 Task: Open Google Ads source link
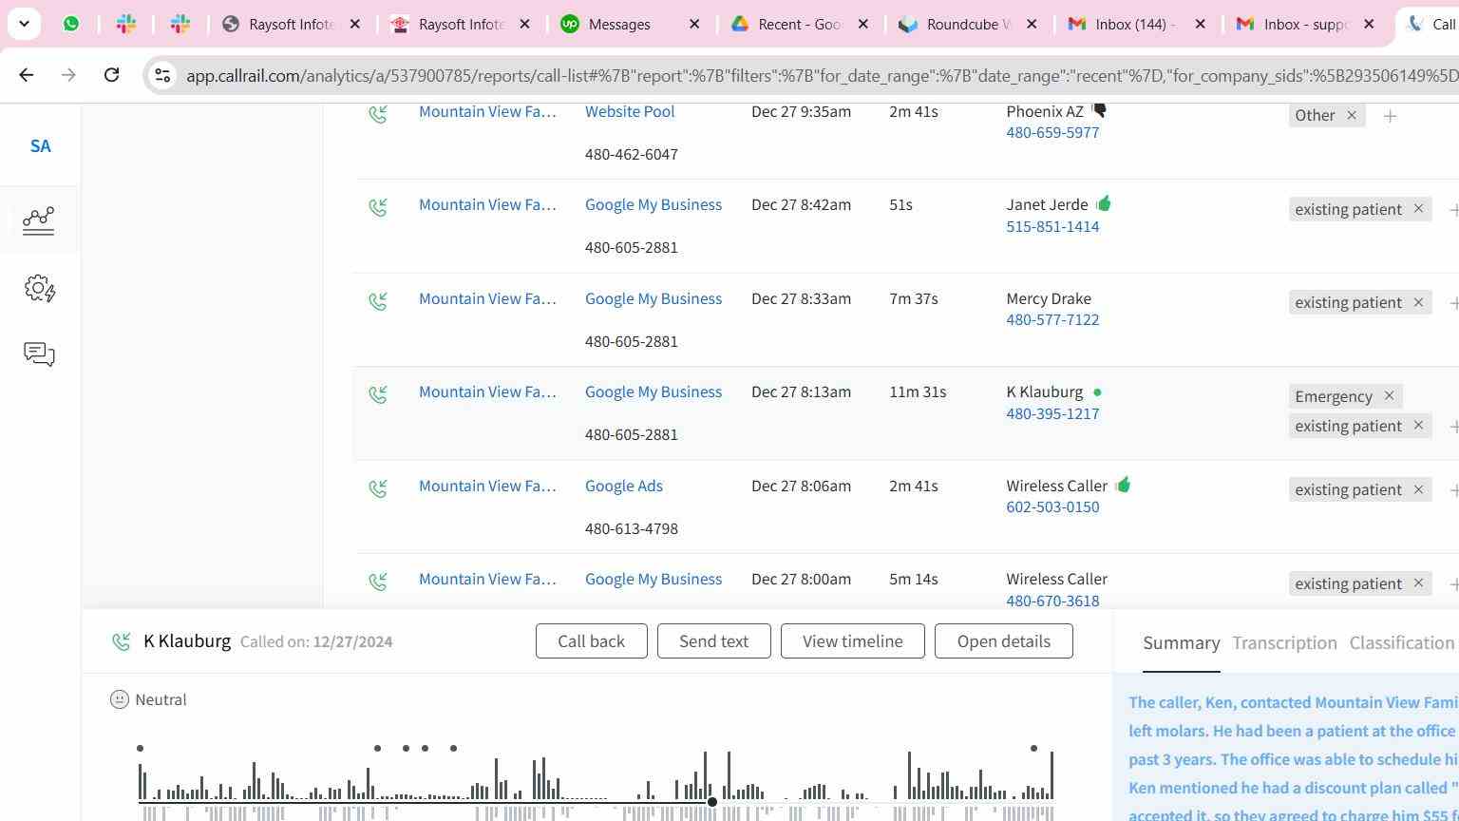(624, 486)
